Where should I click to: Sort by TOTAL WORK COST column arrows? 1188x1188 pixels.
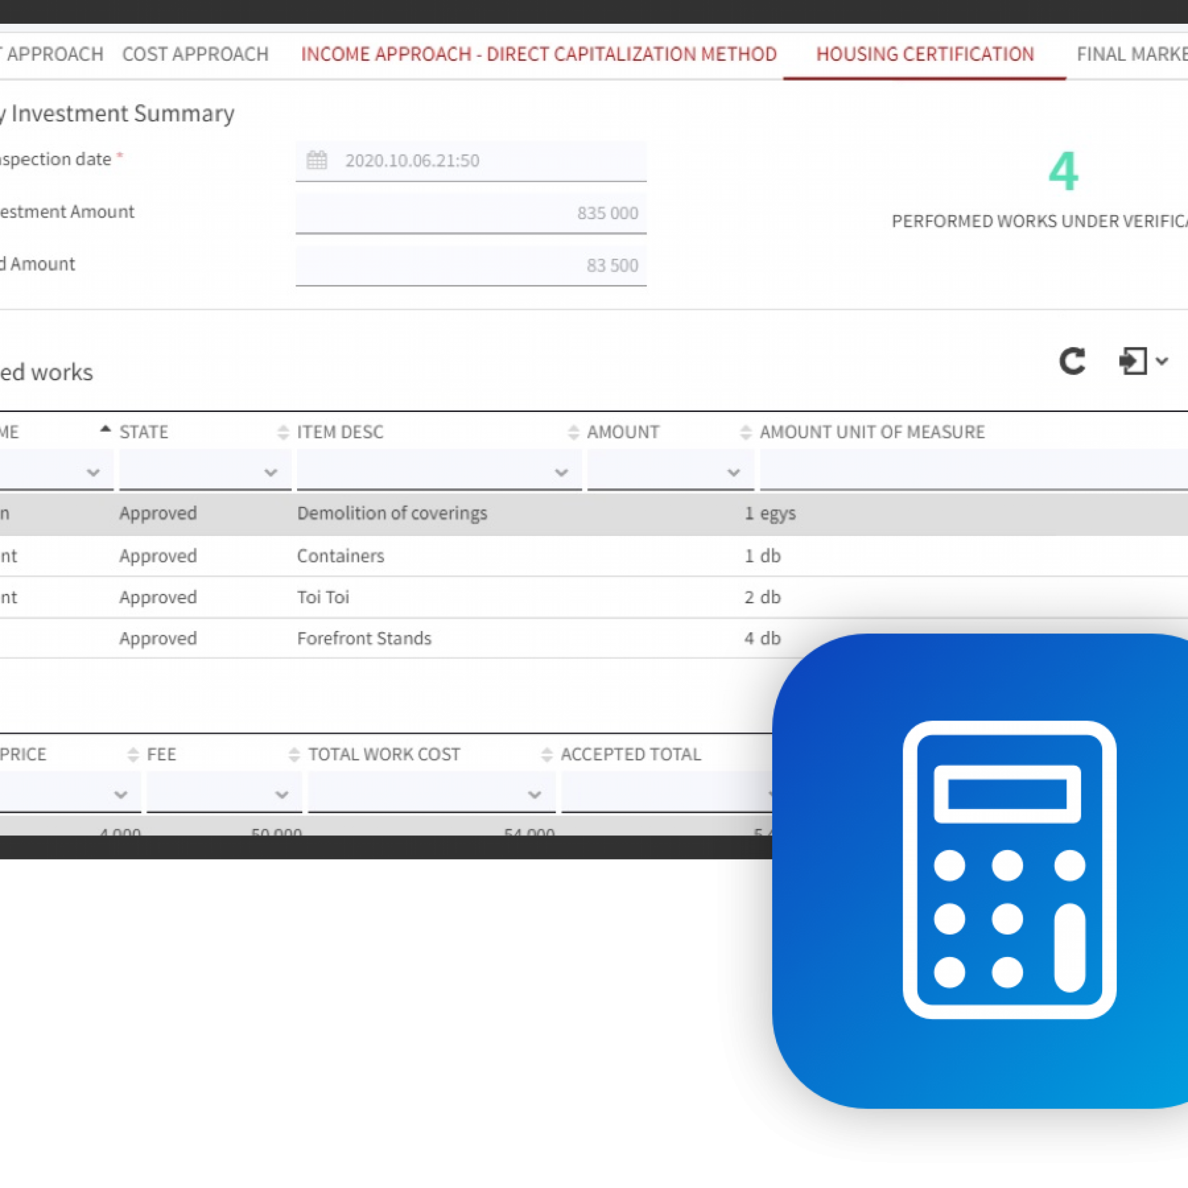(x=546, y=755)
